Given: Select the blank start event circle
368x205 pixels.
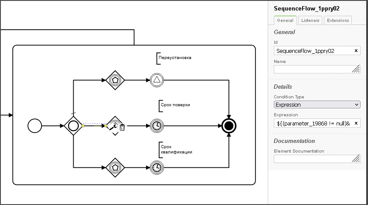Looking at the screenshot, I should (35, 126).
